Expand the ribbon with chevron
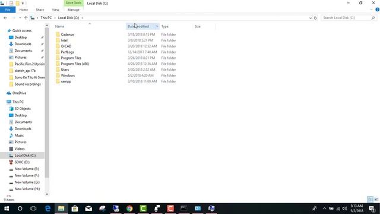This screenshot has height=214, width=380. [371, 10]
